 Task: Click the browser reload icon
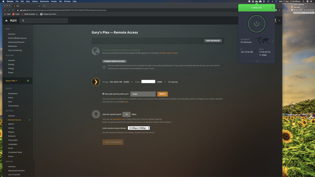[x=13, y=10]
